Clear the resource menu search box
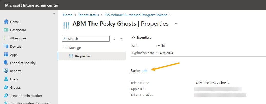 114,39
